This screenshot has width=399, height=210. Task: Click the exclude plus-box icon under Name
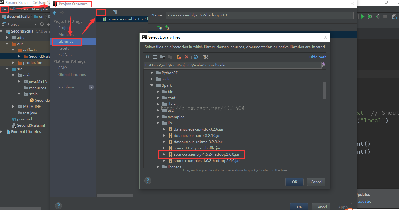click(167, 27)
